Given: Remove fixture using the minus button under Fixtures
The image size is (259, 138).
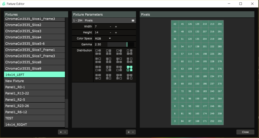Looking at the screenshot, I should pyautogui.click(x=65, y=132).
